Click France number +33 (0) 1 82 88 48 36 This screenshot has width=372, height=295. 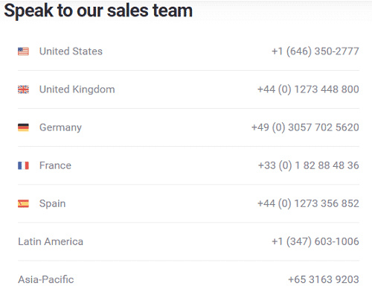click(x=309, y=165)
